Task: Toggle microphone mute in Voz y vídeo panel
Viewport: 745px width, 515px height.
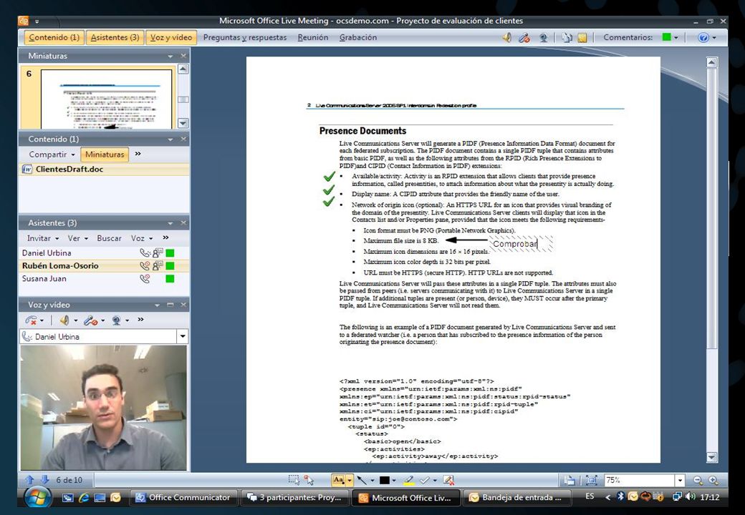Action: pos(90,320)
